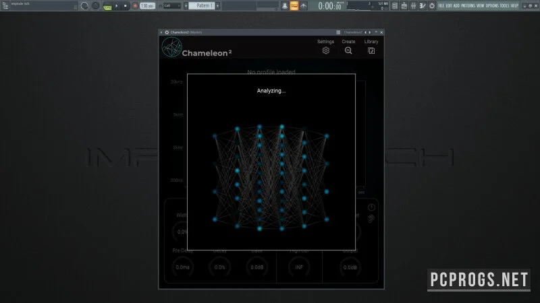Open the VIEW menu

click(480, 6)
